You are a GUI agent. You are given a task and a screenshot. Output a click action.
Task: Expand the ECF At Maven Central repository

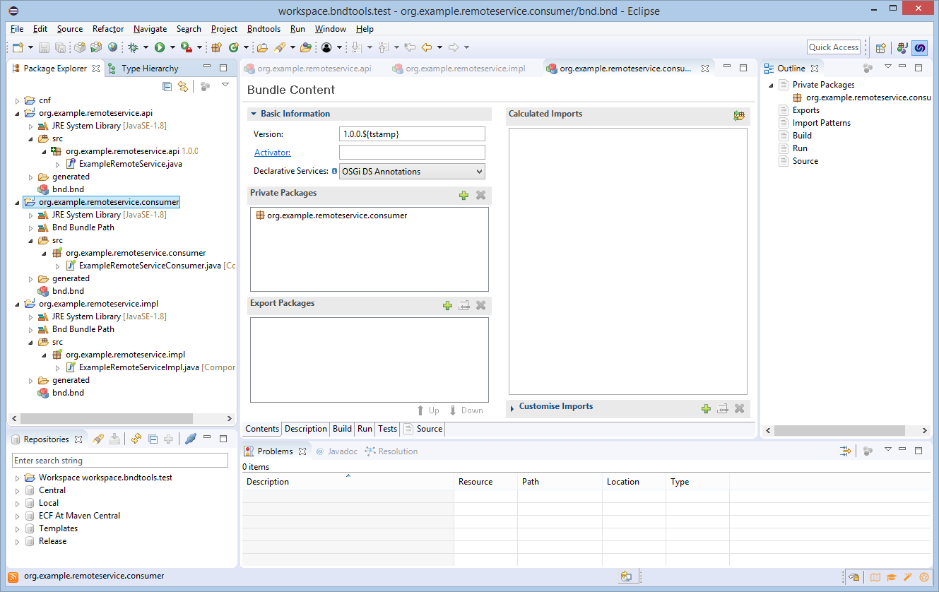click(18, 516)
